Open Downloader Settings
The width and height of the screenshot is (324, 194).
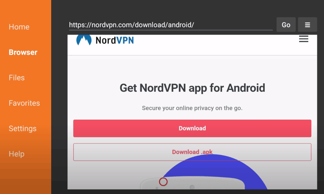coord(23,128)
